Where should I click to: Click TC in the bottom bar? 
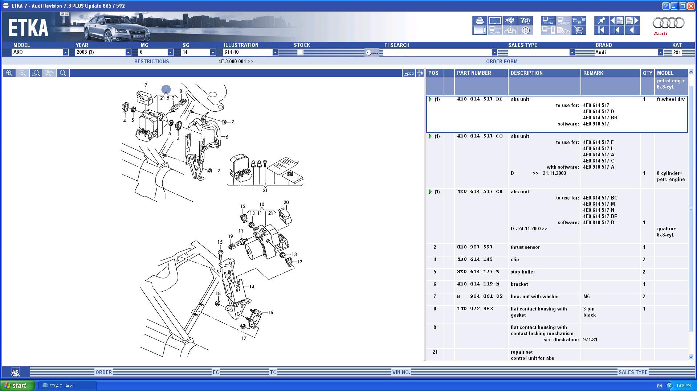pos(273,372)
